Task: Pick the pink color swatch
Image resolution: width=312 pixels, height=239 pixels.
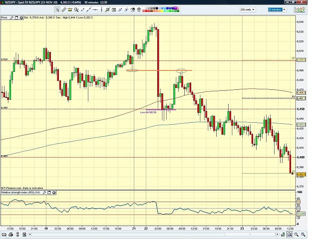Action: tap(178, 8)
